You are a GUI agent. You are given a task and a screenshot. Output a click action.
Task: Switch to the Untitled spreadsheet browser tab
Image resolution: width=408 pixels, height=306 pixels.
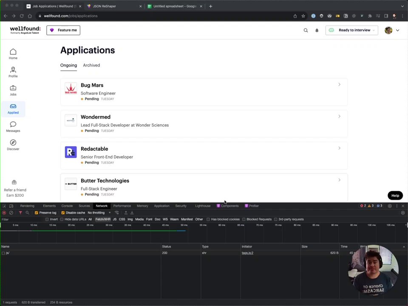point(175,6)
